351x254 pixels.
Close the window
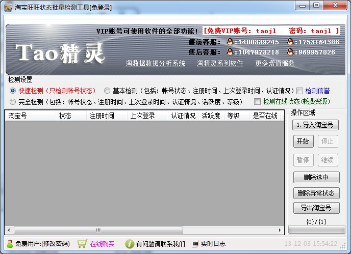point(335,6)
